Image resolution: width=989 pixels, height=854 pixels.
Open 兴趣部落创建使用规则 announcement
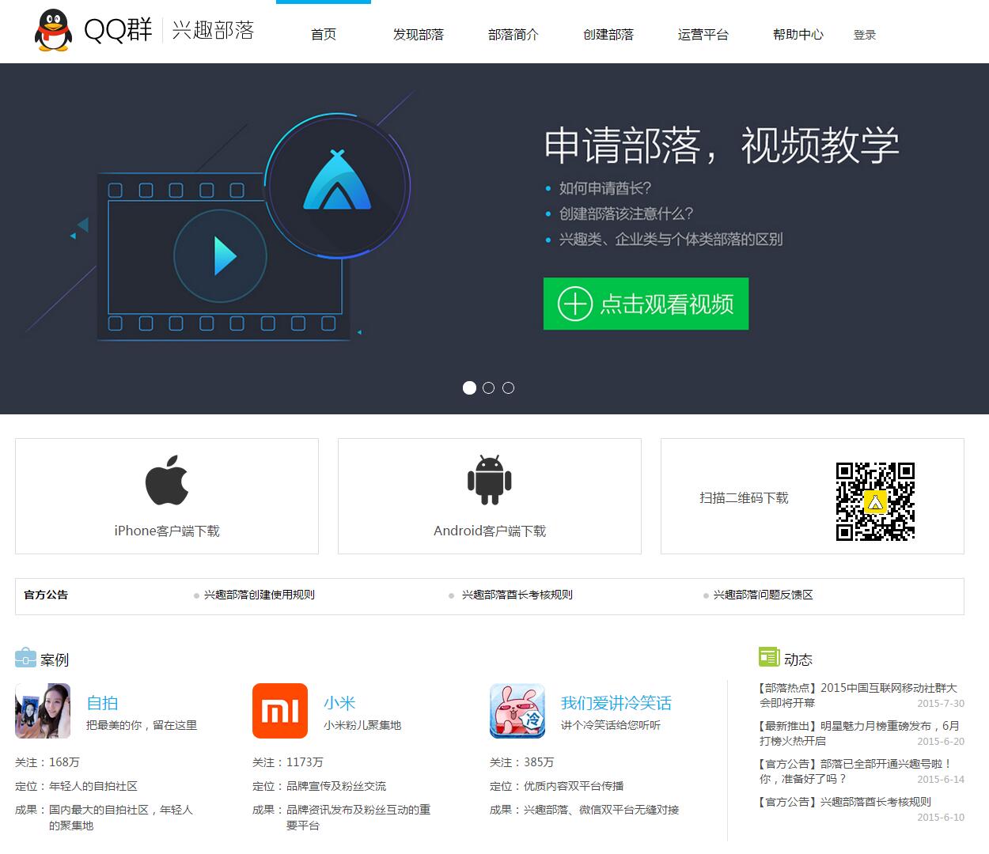point(260,595)
